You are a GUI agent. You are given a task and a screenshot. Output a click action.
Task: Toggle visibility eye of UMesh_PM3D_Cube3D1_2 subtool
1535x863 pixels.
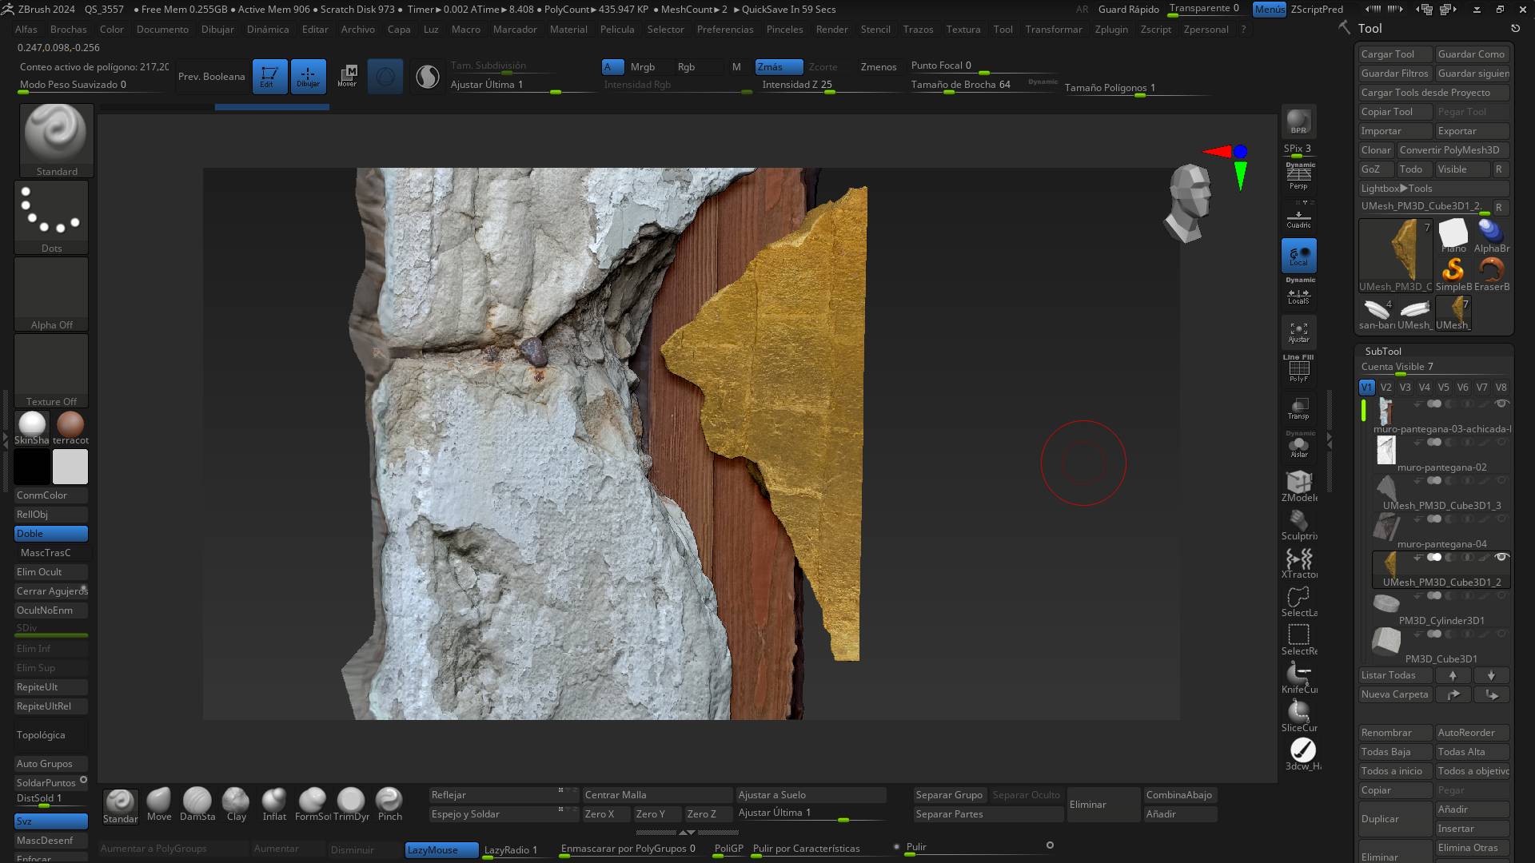click(1501, 557)
